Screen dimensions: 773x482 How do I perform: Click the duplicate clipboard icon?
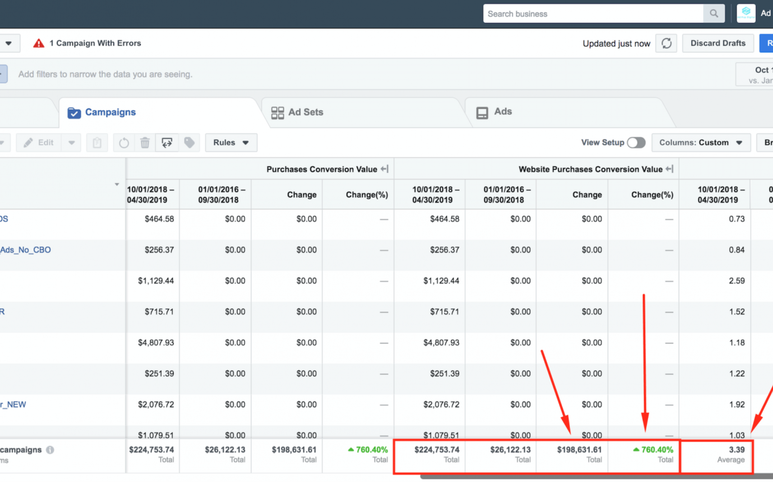(97, 143)
